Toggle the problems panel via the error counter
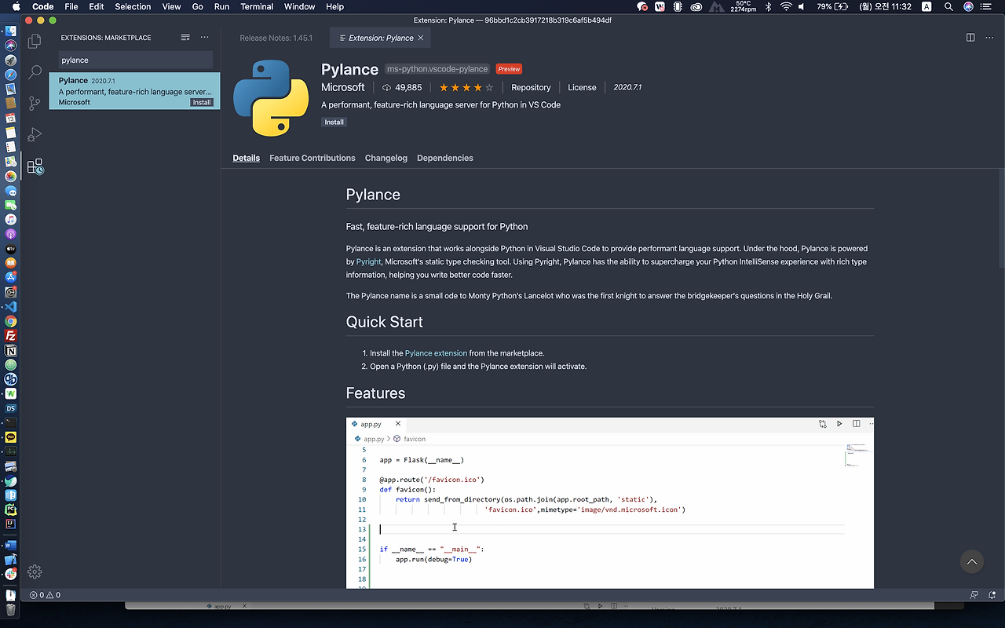This screenshot has width=1005, height=628. [x=43, y=595]
